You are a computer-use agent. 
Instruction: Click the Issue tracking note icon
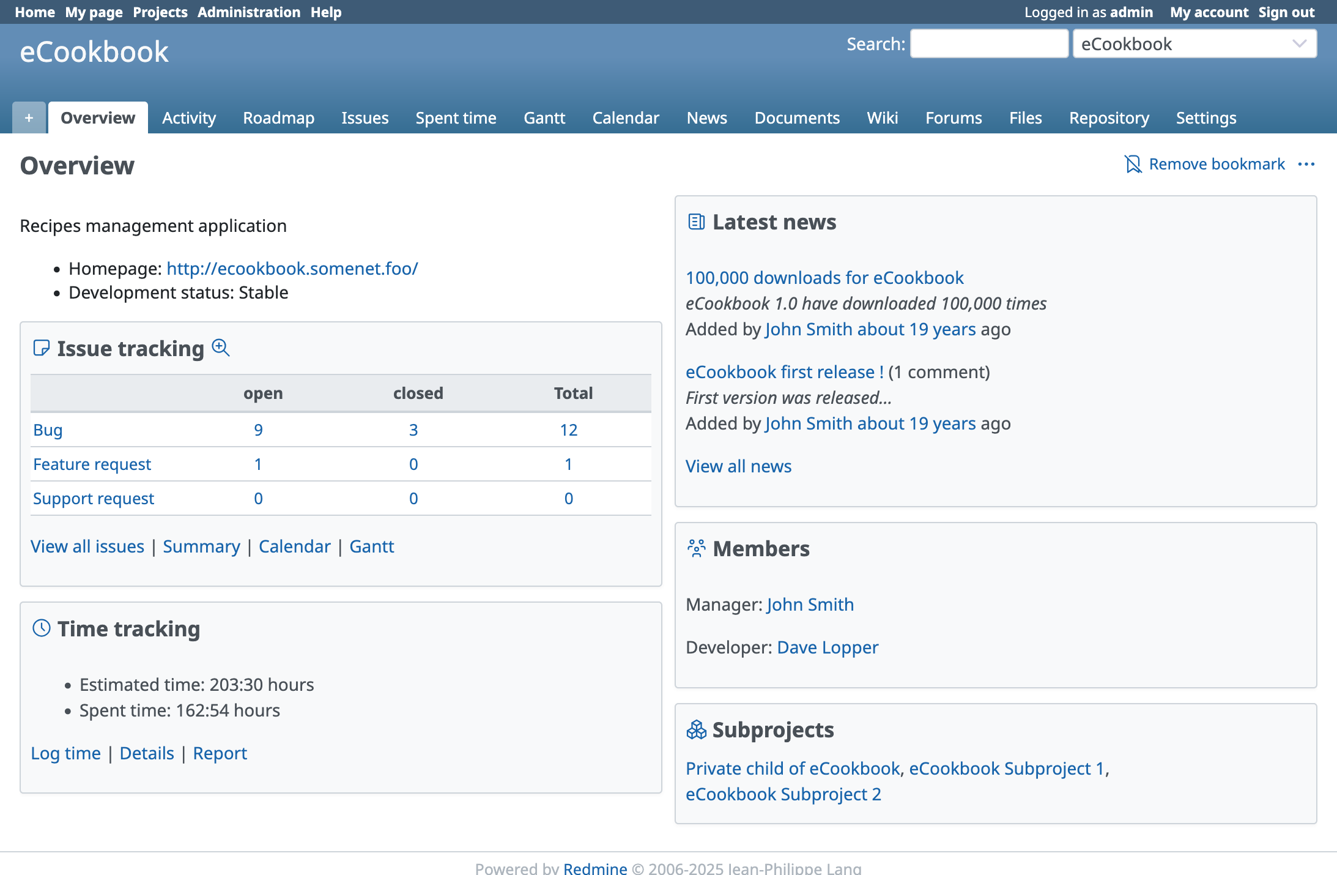[x=42, y=348]
